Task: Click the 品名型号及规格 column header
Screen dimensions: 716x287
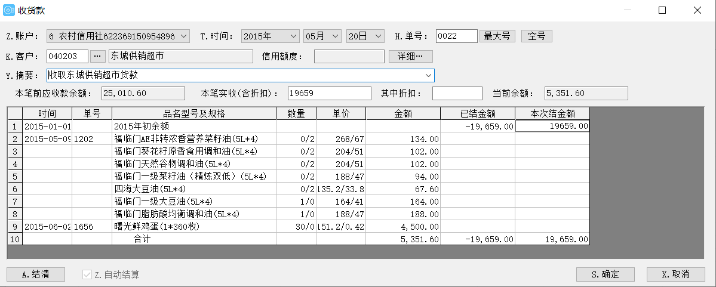Action: click(194, 113)
